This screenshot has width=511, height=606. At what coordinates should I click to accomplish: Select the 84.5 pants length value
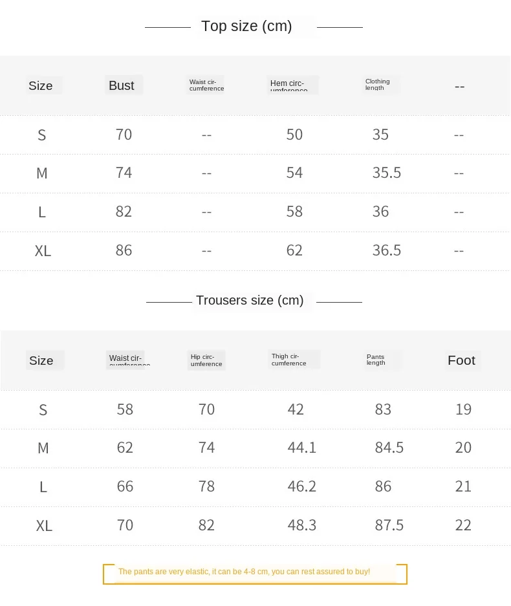pyautogui.click(x=389, y=448)
